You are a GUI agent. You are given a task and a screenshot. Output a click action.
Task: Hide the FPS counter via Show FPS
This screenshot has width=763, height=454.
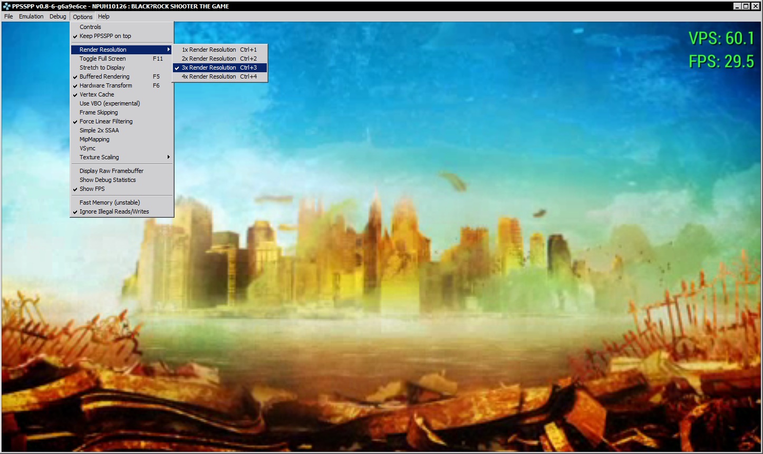92,189
